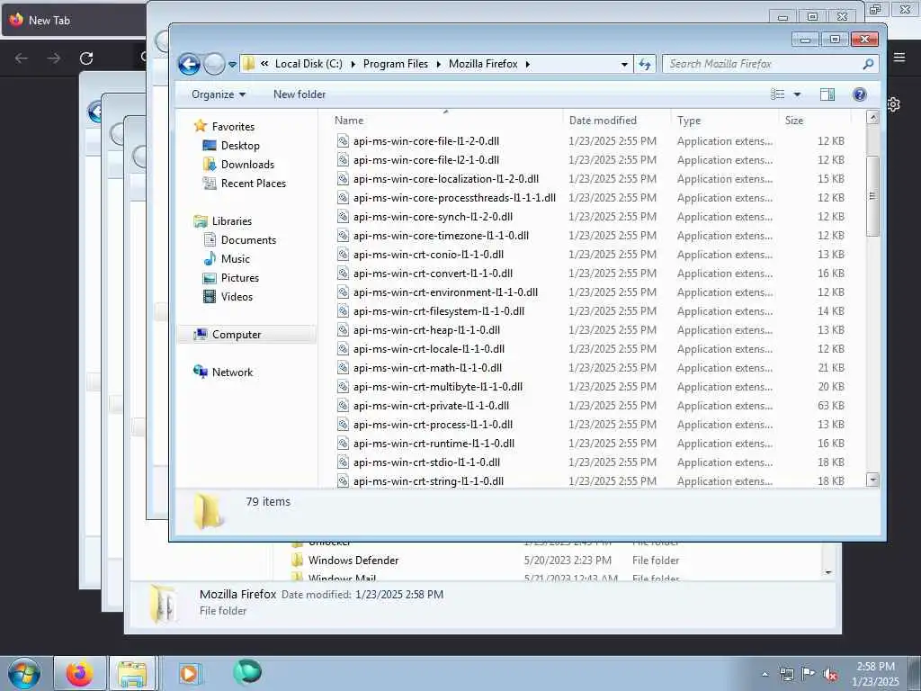The height and width of the screenshot is (691, 921).
Task: Select api-ms-win-core-localization-l1-2-0.dll
Action: (x=446, y=179)
